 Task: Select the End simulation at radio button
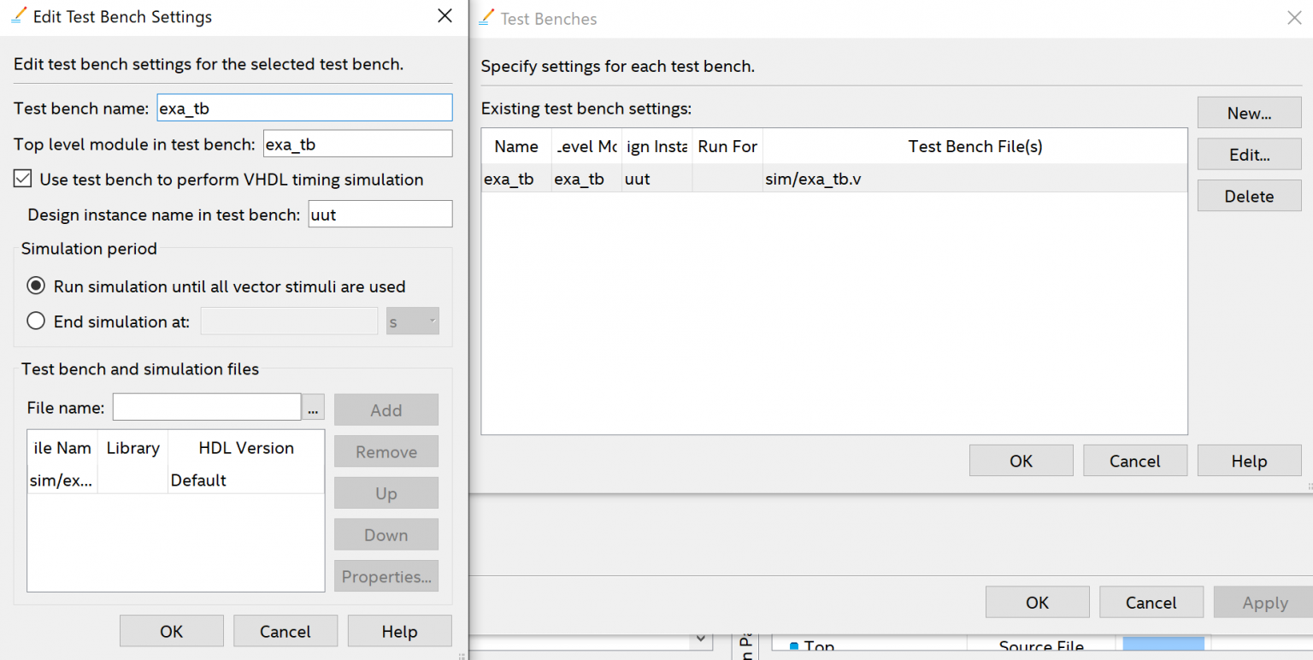click(x=36, y=321)
